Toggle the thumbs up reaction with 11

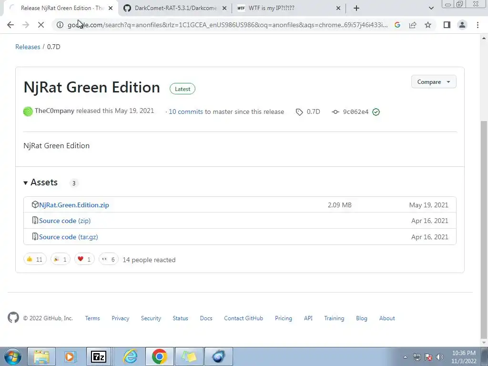(x=35, y=259)
